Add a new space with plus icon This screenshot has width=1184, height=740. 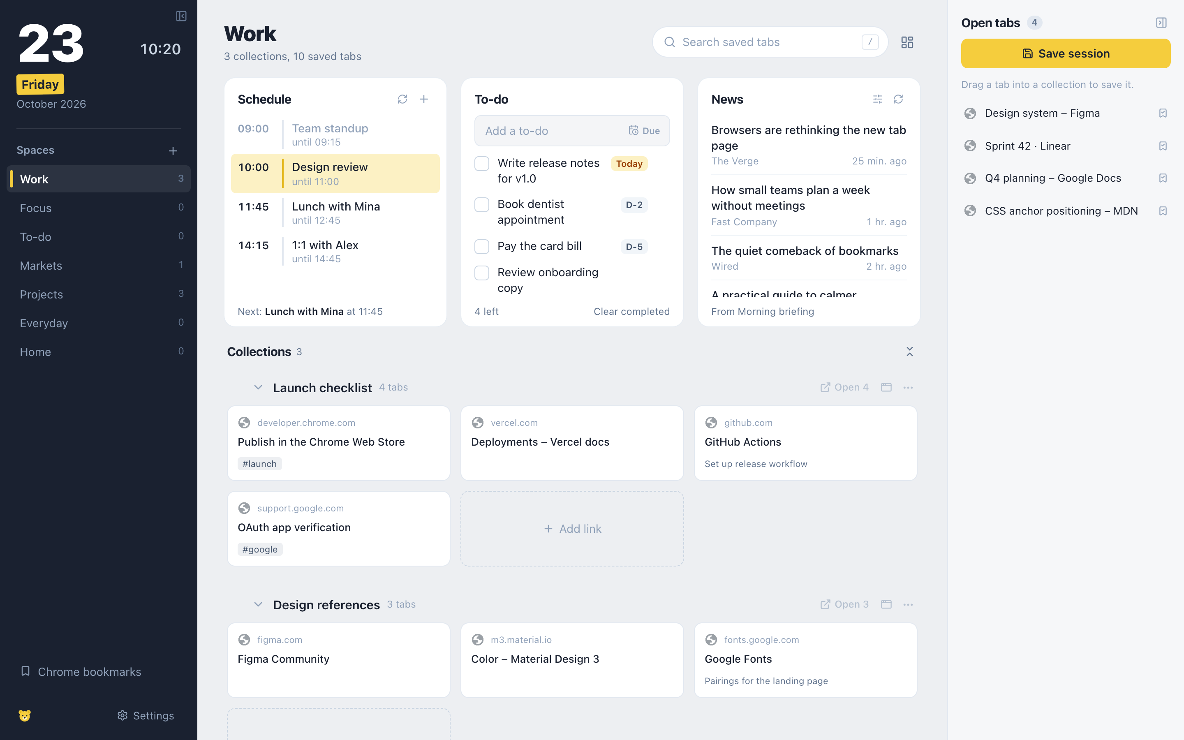(x=173, y=151)
